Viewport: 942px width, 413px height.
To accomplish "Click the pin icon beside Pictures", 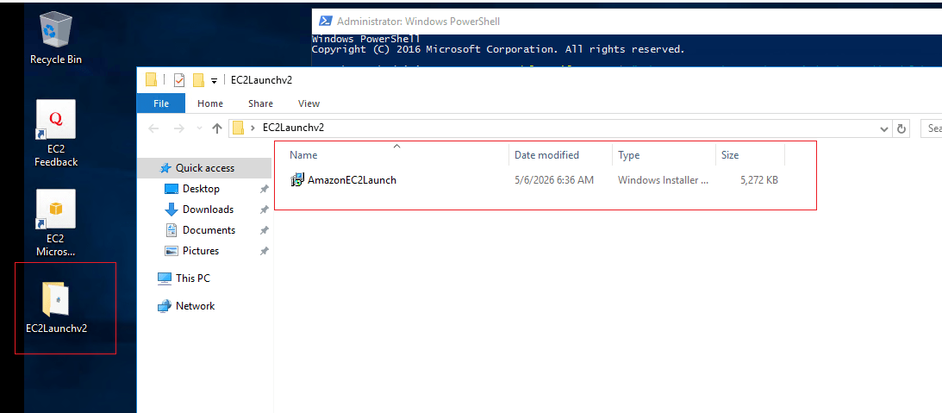I will 264,251.
